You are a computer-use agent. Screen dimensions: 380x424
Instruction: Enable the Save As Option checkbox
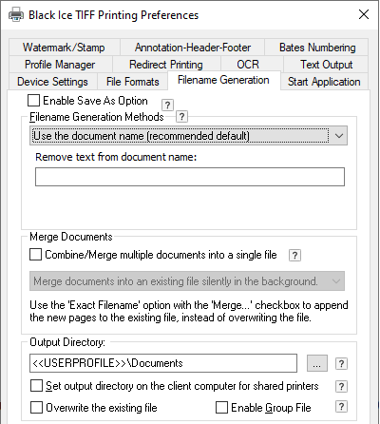click(33, 101)
